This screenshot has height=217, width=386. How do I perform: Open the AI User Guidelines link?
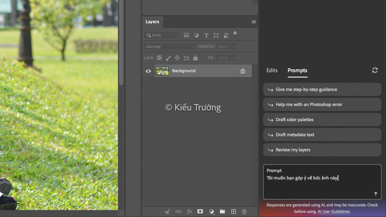click(x=334, y=212)
